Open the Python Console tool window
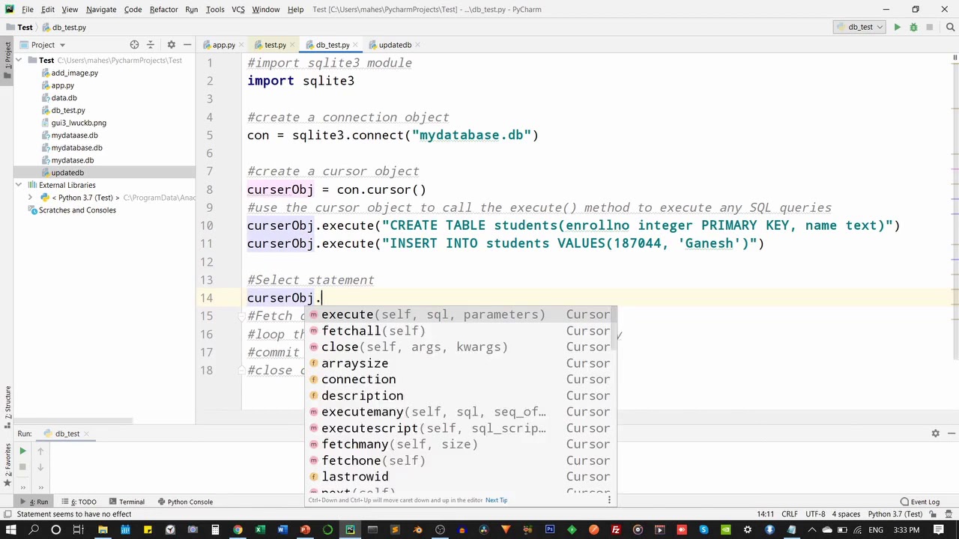 [185, 502]
